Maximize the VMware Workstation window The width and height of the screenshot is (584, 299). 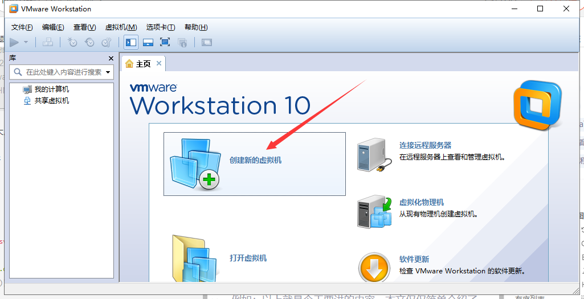coord(540,9)
